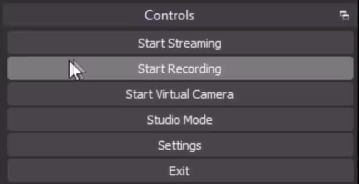This screenshot has width=359, height=184.
Task: Click the Exit button
Action: coord(180,171)
